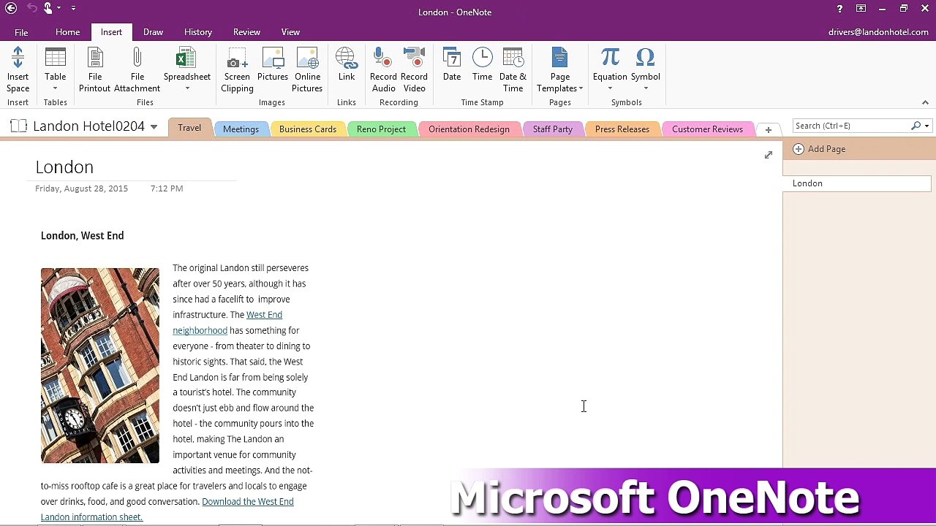The image size is (936, 526).
Task: Click the search magnifier icon
Action: 916,126
